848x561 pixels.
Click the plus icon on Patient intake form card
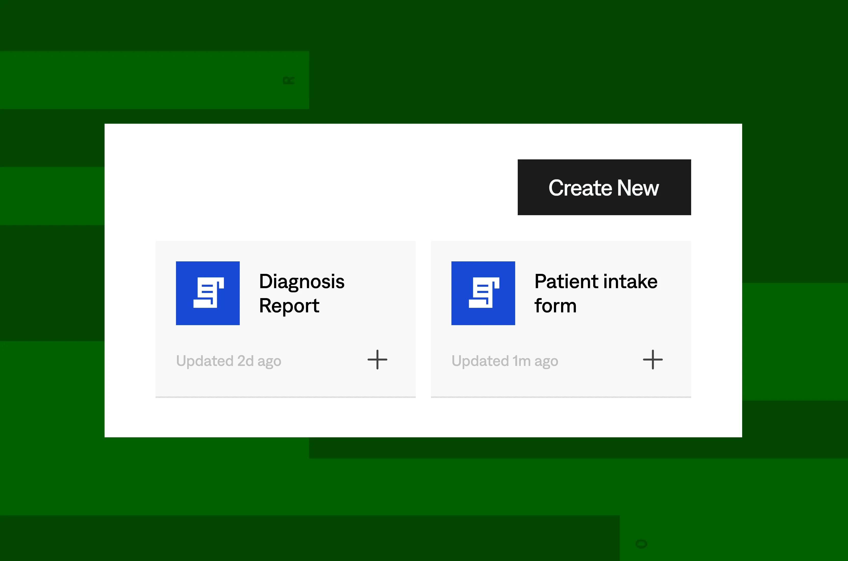(653, 360)
